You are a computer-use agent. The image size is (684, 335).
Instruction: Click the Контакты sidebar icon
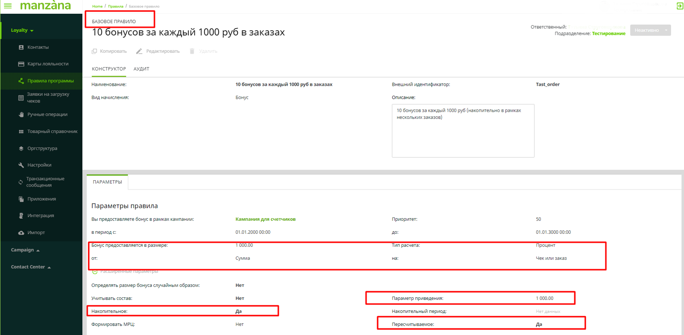click(x=21, y=47)
